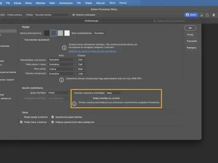Go to Poprzedni preferences page

[192, 41]
